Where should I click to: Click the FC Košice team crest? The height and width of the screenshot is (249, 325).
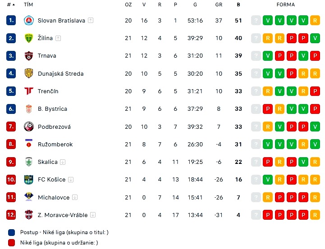[29, 180]
